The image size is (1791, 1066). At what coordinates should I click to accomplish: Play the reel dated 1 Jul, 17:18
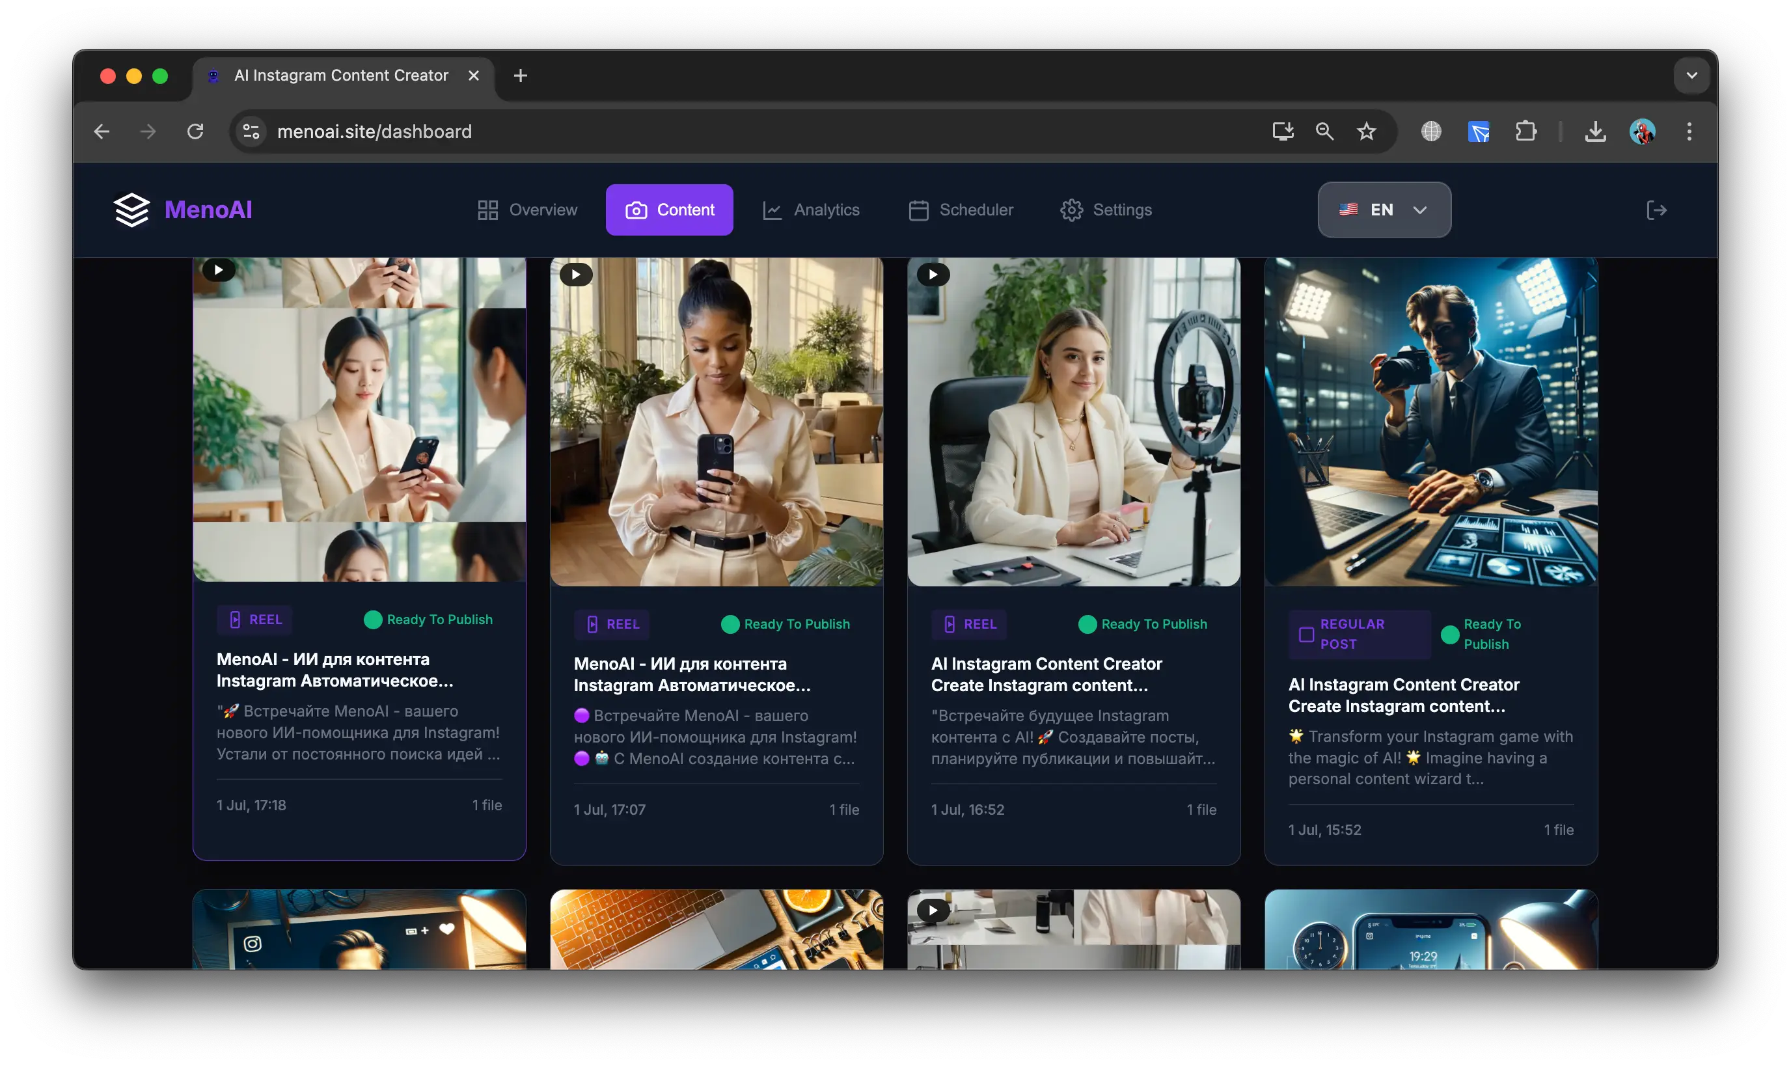tap(218, 270)
